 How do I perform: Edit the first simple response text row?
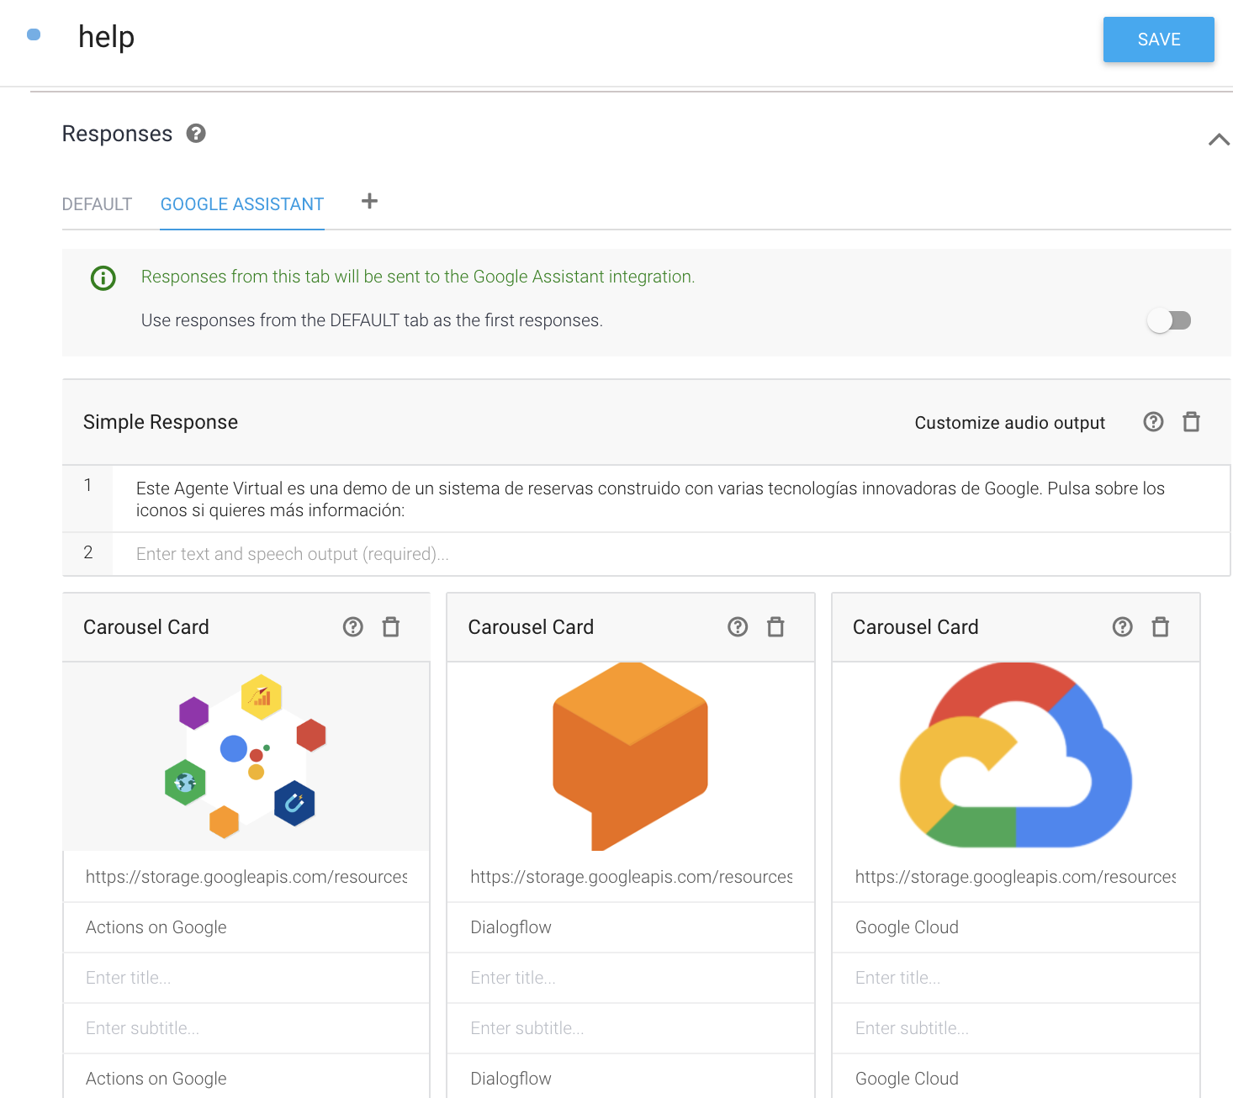point(671,499)
